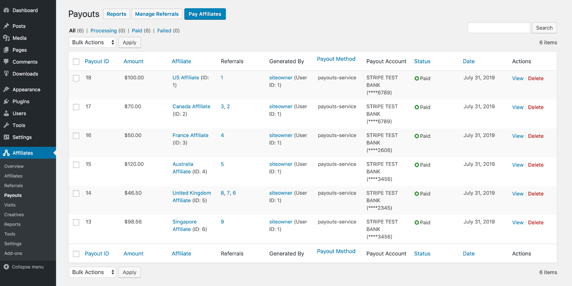Click the payouts search text field
The image size is (572, 286).
(x=499, y=28)
